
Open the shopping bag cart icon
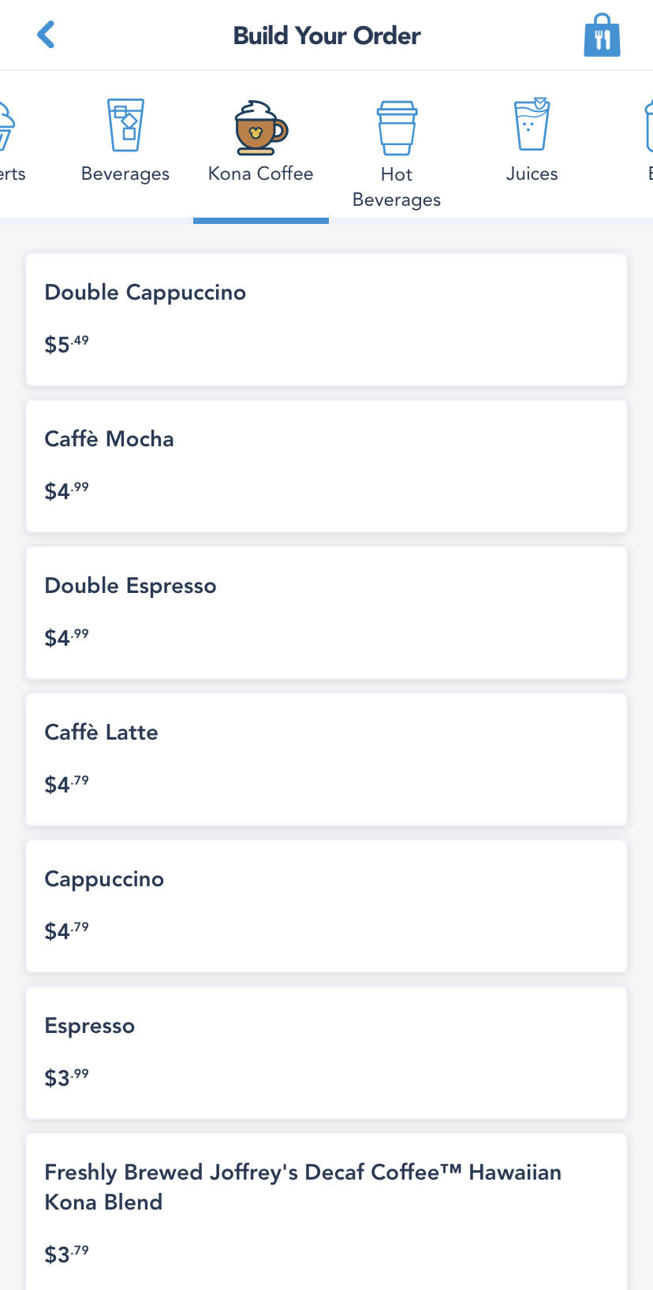(x=602, y=35)
